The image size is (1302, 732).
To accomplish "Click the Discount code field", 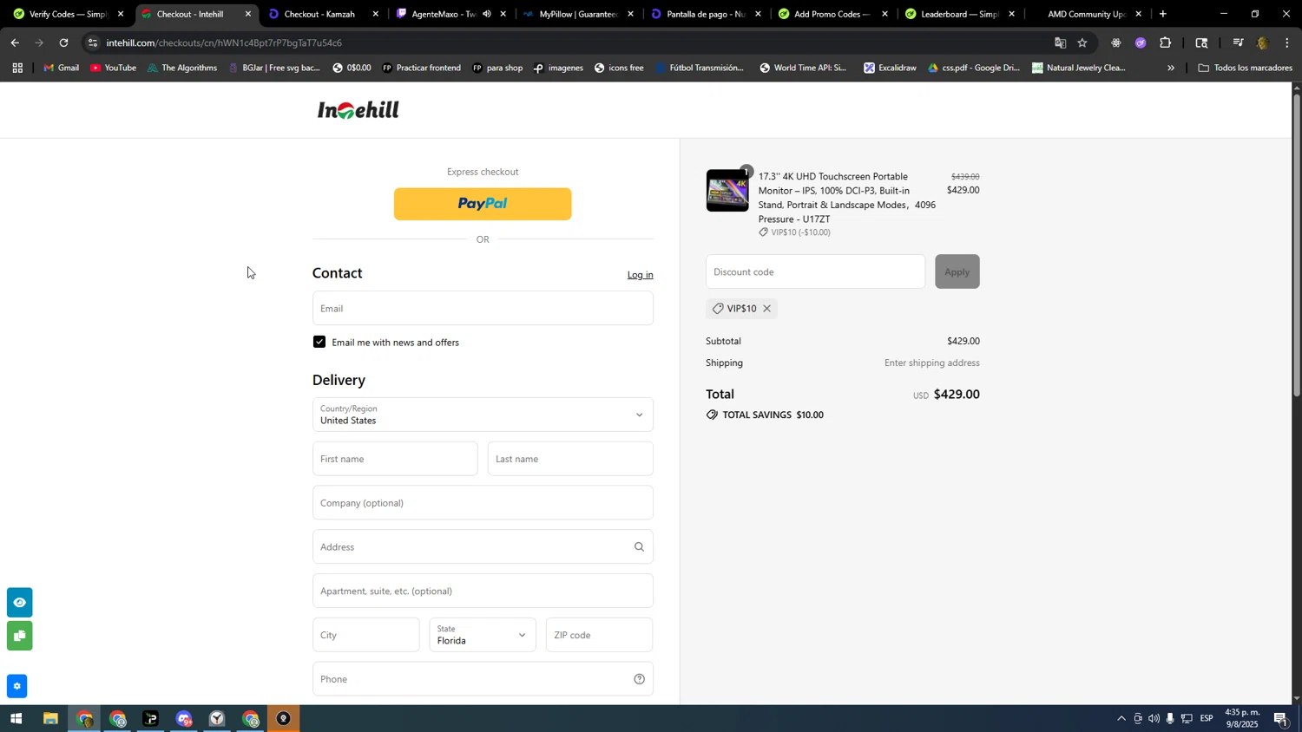I will [x=815, y=271].
